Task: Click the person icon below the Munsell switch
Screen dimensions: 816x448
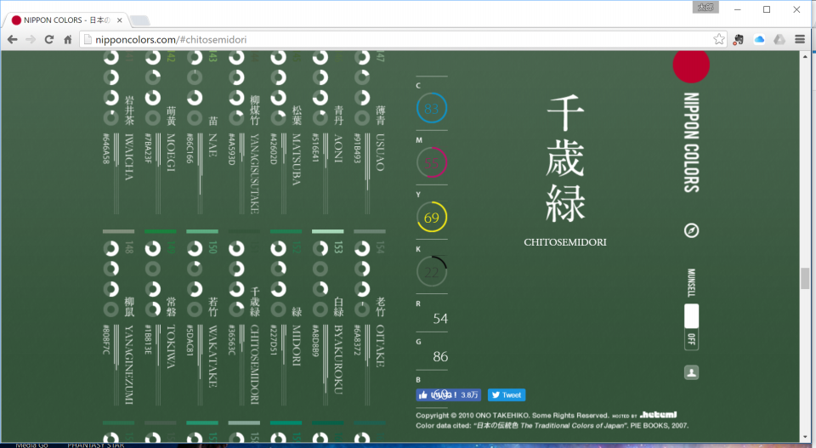Action: coord(691,372)
